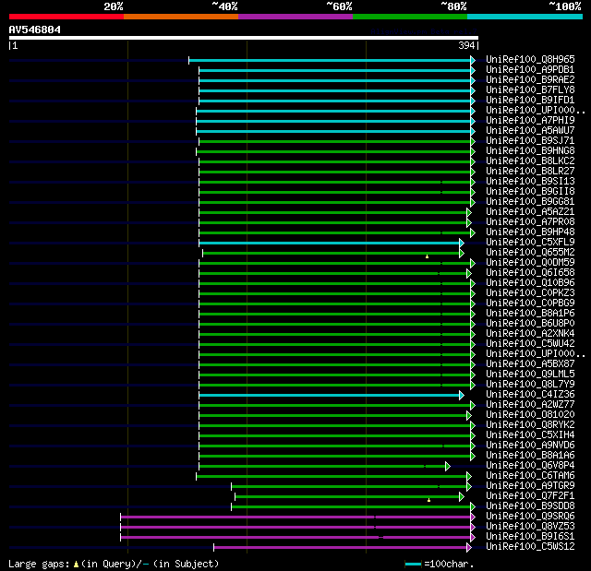591x571 pixels.
Task: Open hit UniRef100_B9IFD1
Action: 530,101
